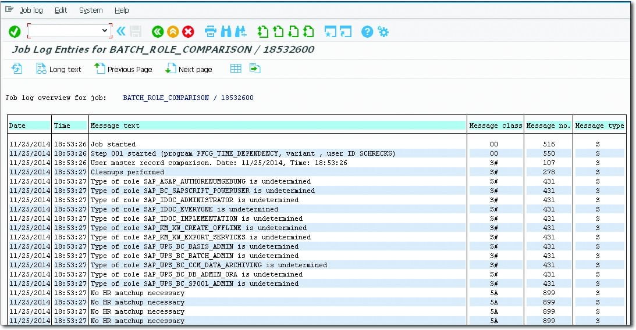
Task: Click the menu bar window icon
Action: (x=9, y=10)
